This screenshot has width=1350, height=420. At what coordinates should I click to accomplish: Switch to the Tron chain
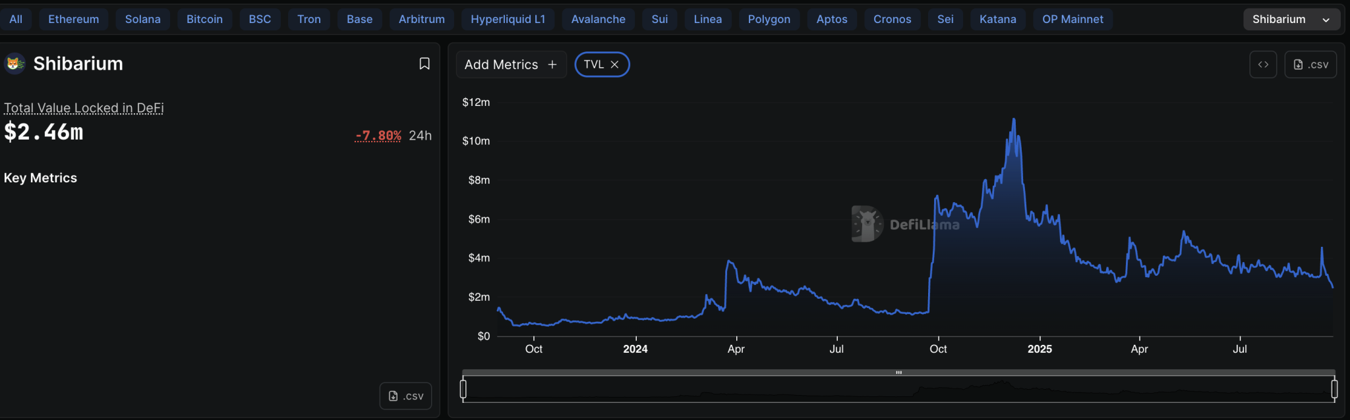(x=309, y=19)
